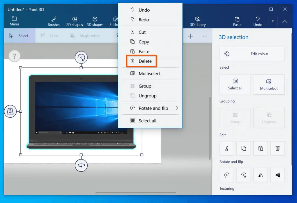Expand the Rotate and flip submenu

153,108
